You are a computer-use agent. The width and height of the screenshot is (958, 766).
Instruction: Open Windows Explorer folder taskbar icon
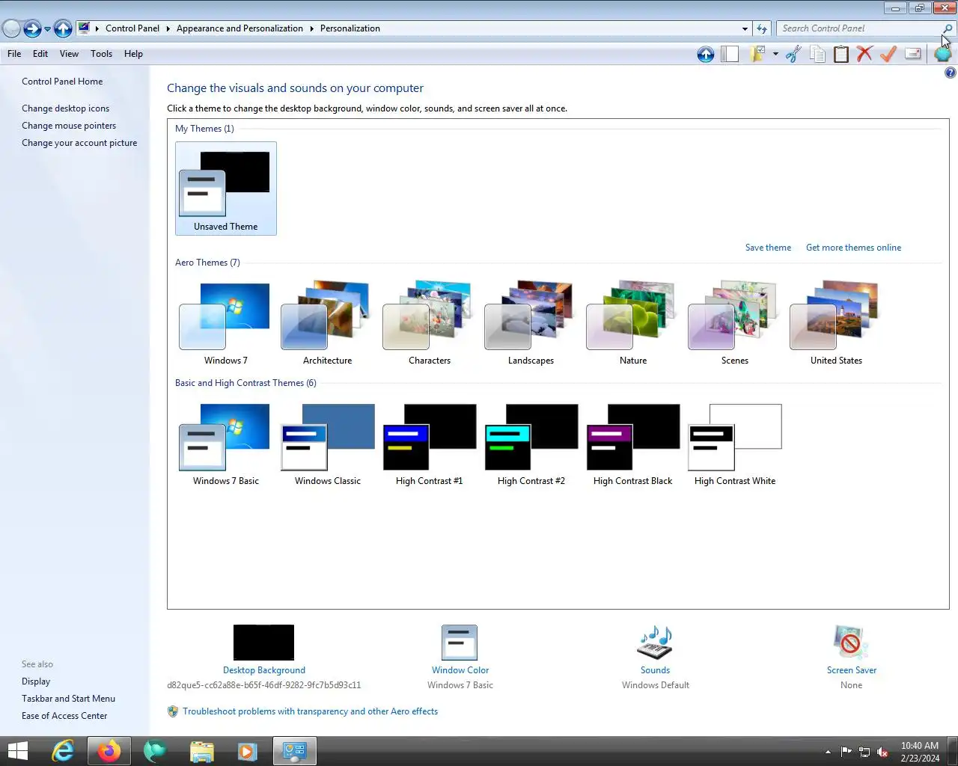click(x=202, y=751)
